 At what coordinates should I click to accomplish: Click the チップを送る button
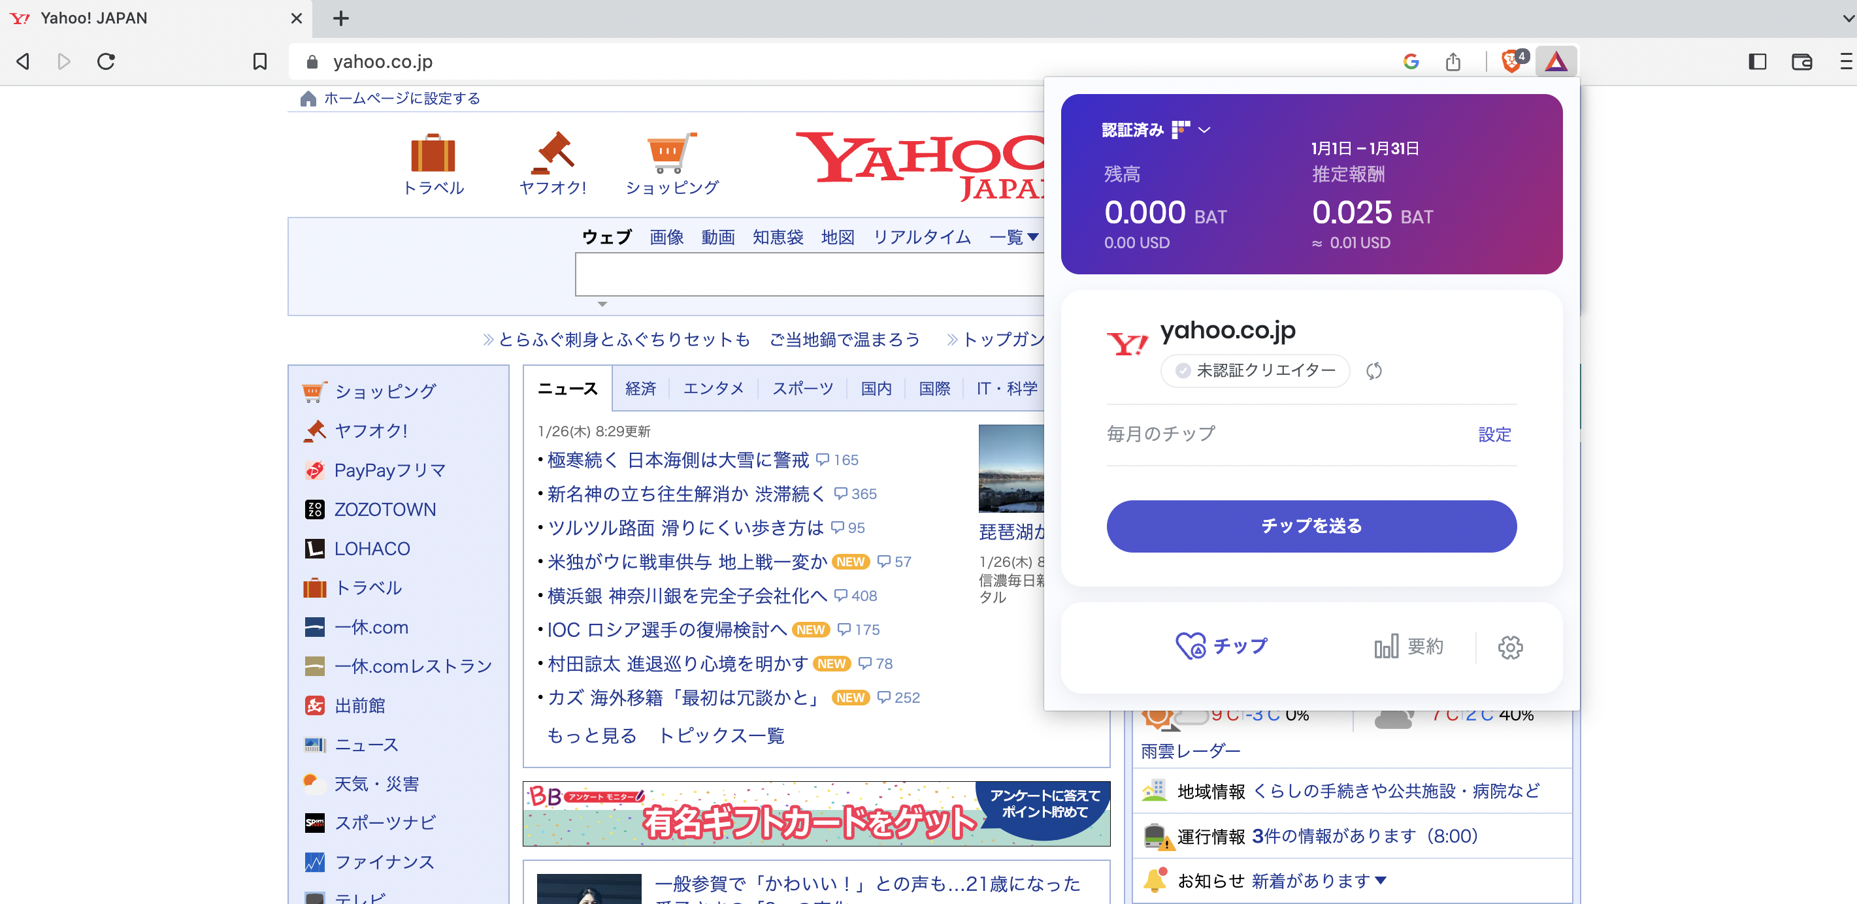click(1311, 526)
